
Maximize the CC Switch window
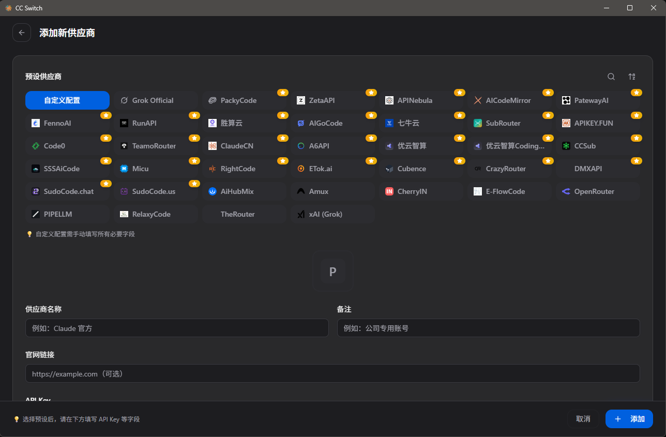click(x=630, y=8)
